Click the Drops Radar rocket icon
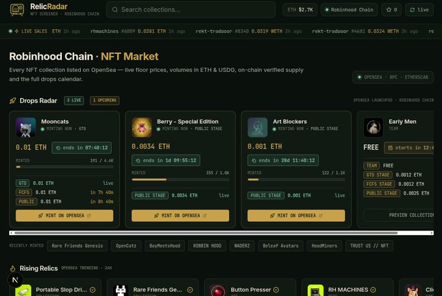The image size is (442, 296). (x=12, y=101)
